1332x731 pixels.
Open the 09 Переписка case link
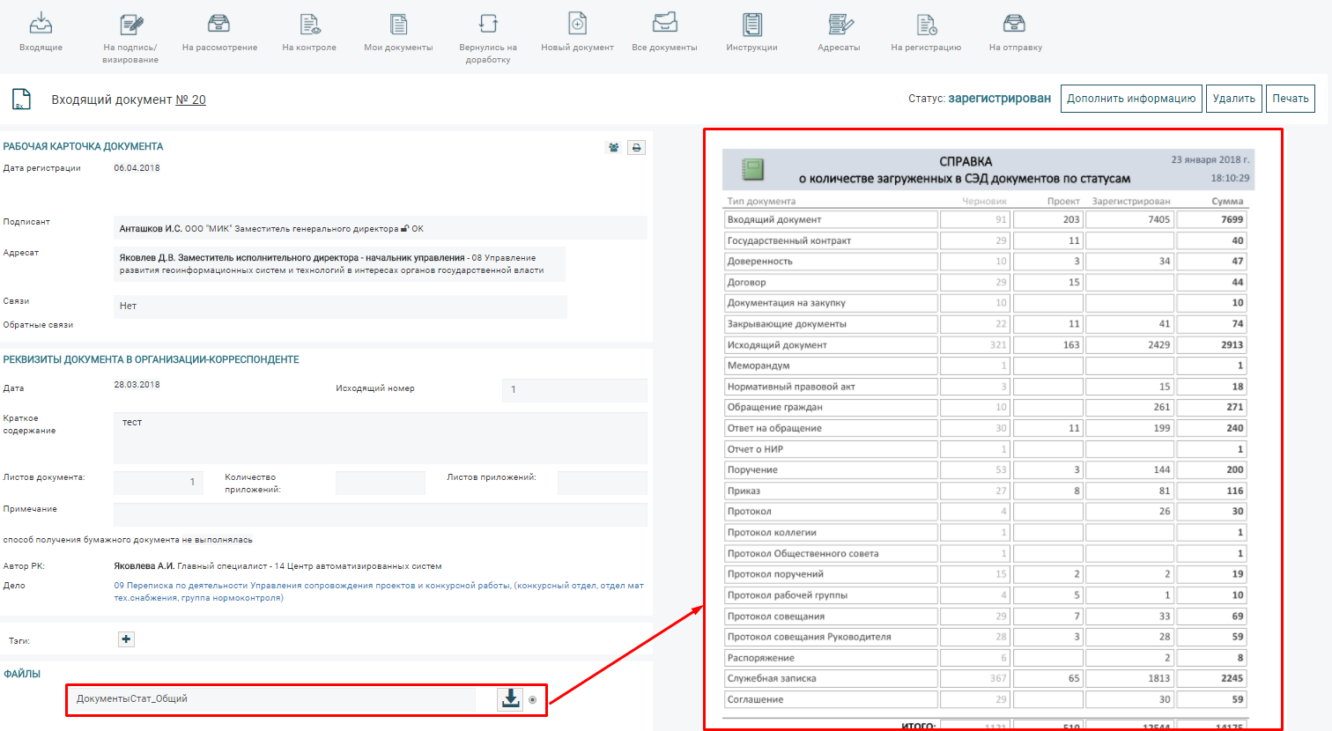point(379,591)
